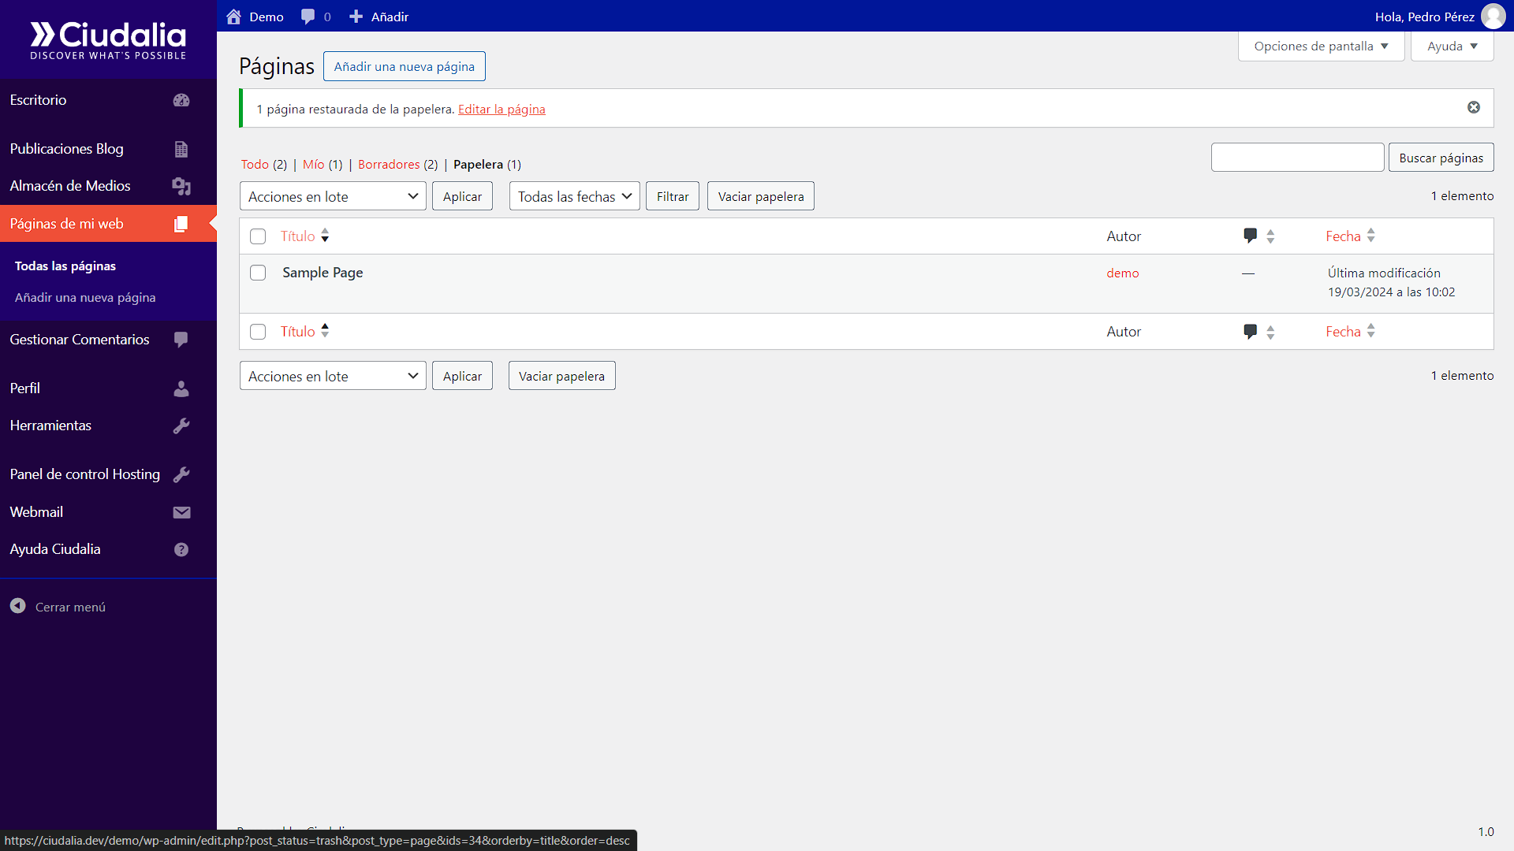Toggle select-all checkbox in table header
Screen dimensions: 1514x851
pyautogui.click(x=258, y=236)
